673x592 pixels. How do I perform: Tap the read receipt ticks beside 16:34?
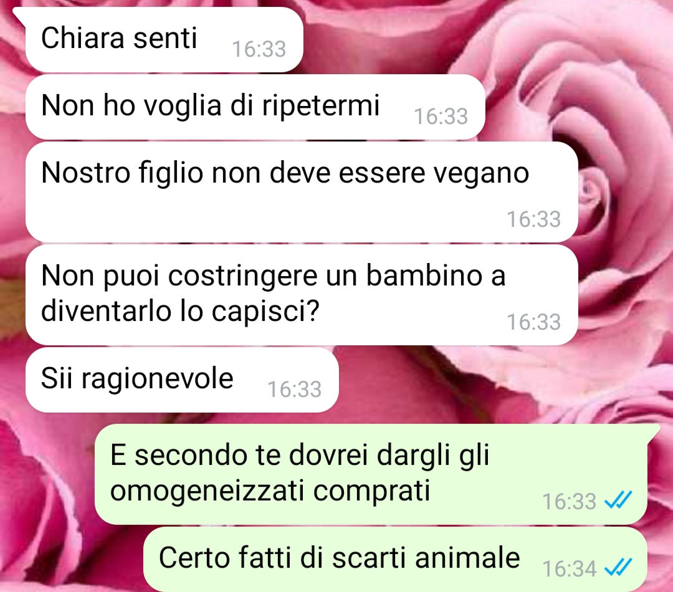pos(618,568)
